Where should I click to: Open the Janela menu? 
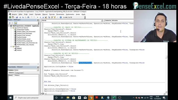point(78,14)
